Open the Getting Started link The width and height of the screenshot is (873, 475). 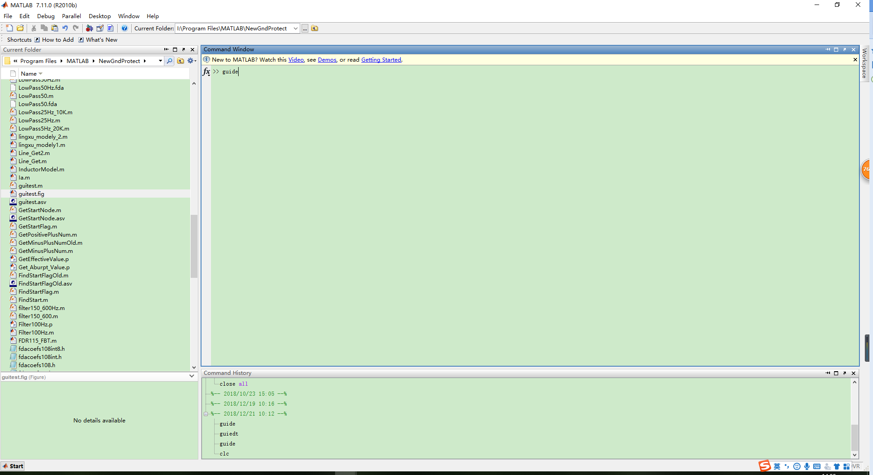pos(381,60)
